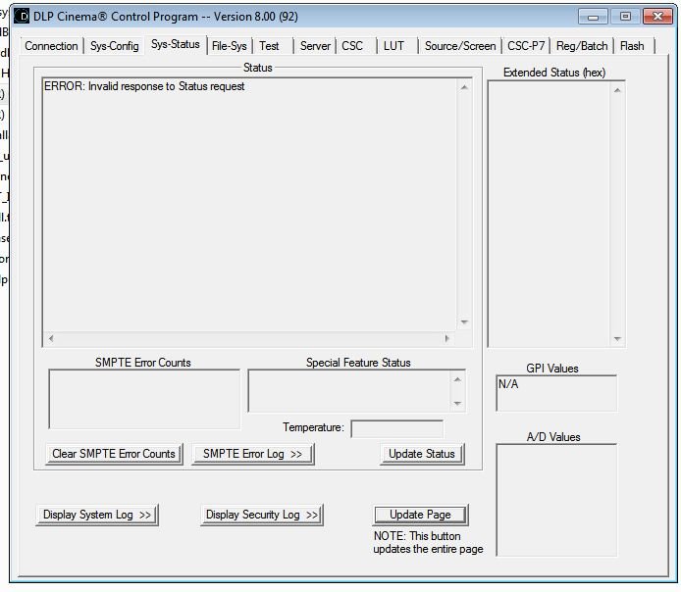Screen dimensions: 681x592
Task: Click Special Feature Status up arrow
Action: click(457, 379)
